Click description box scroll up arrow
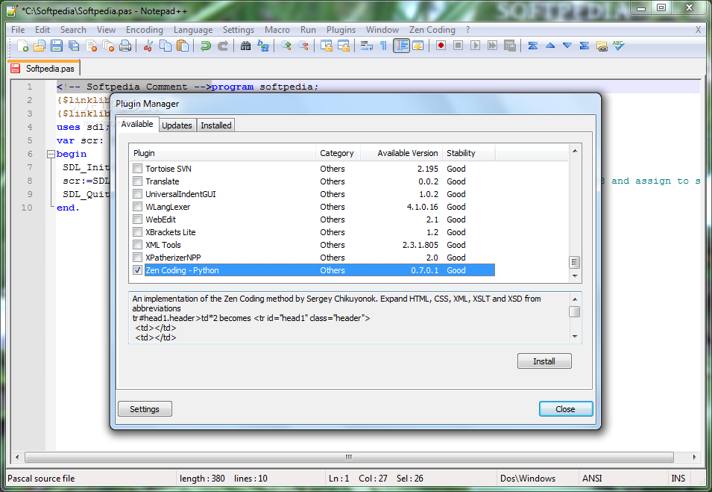The image size is (712, 492). click(x=574, y=299)
